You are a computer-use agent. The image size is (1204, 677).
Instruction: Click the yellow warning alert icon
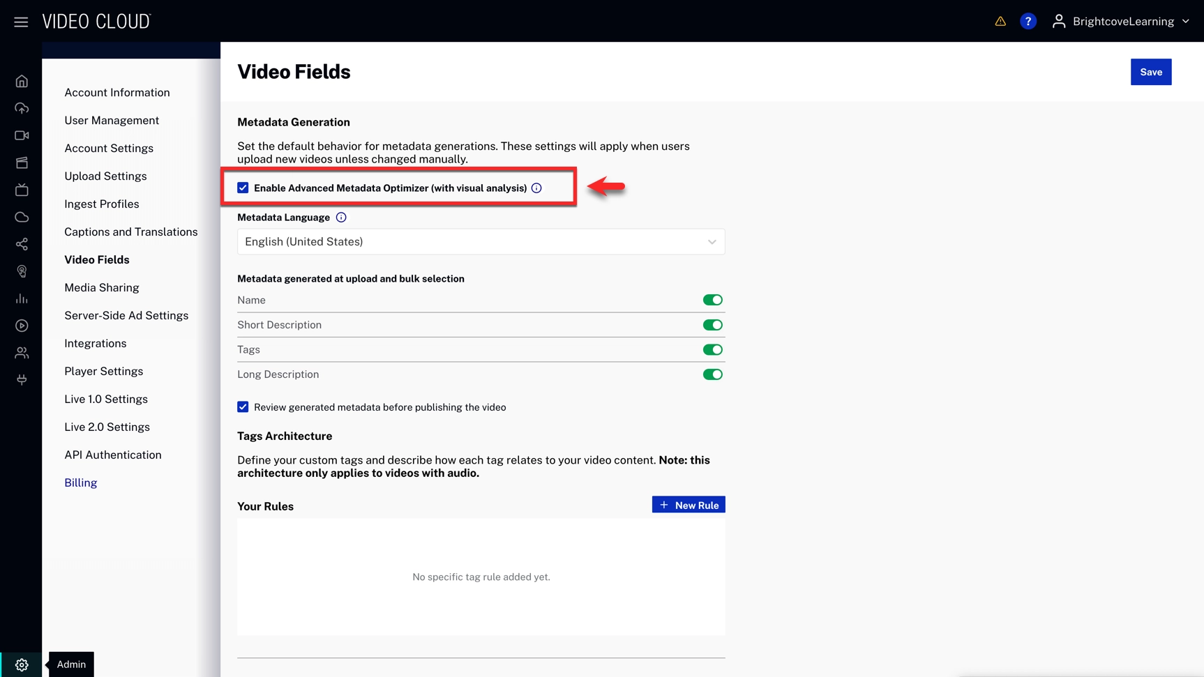1000,22
